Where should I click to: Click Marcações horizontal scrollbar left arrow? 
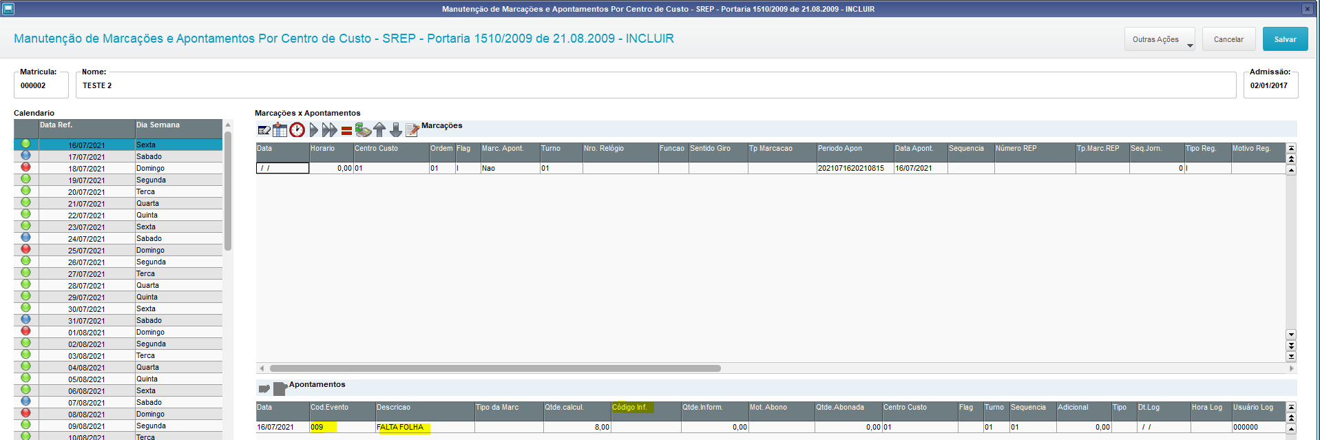click(261, 368)
